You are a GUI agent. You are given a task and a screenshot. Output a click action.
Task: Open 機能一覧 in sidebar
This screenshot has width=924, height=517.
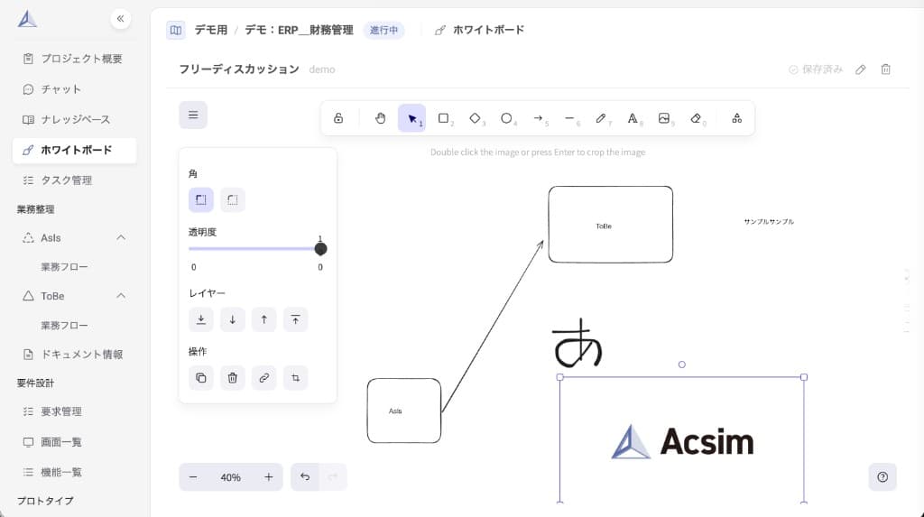coord(74,472)
